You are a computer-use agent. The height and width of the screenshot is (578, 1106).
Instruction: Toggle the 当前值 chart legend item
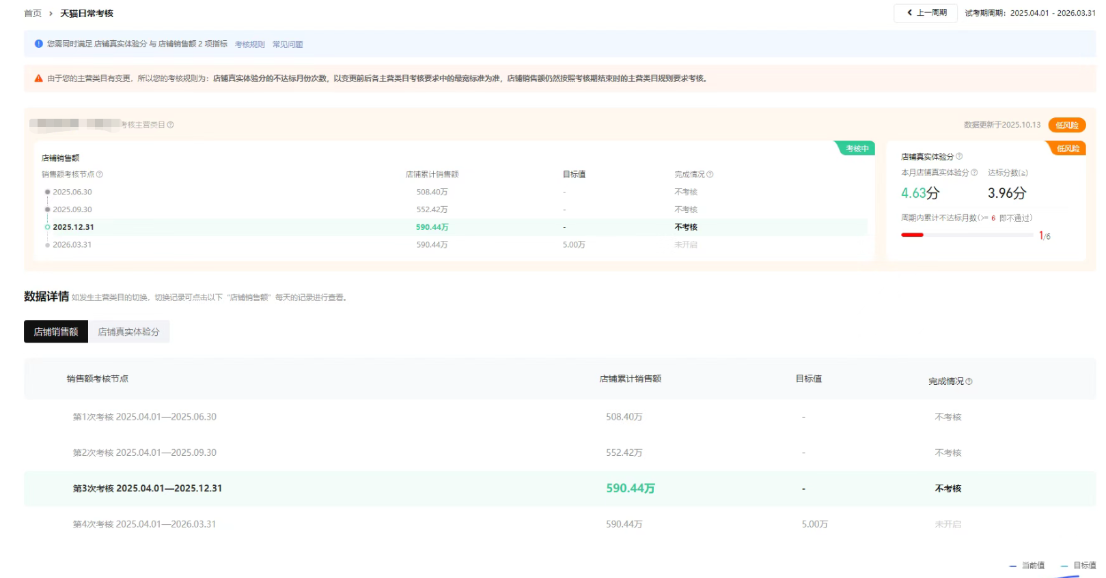(x=1027, y=566)
